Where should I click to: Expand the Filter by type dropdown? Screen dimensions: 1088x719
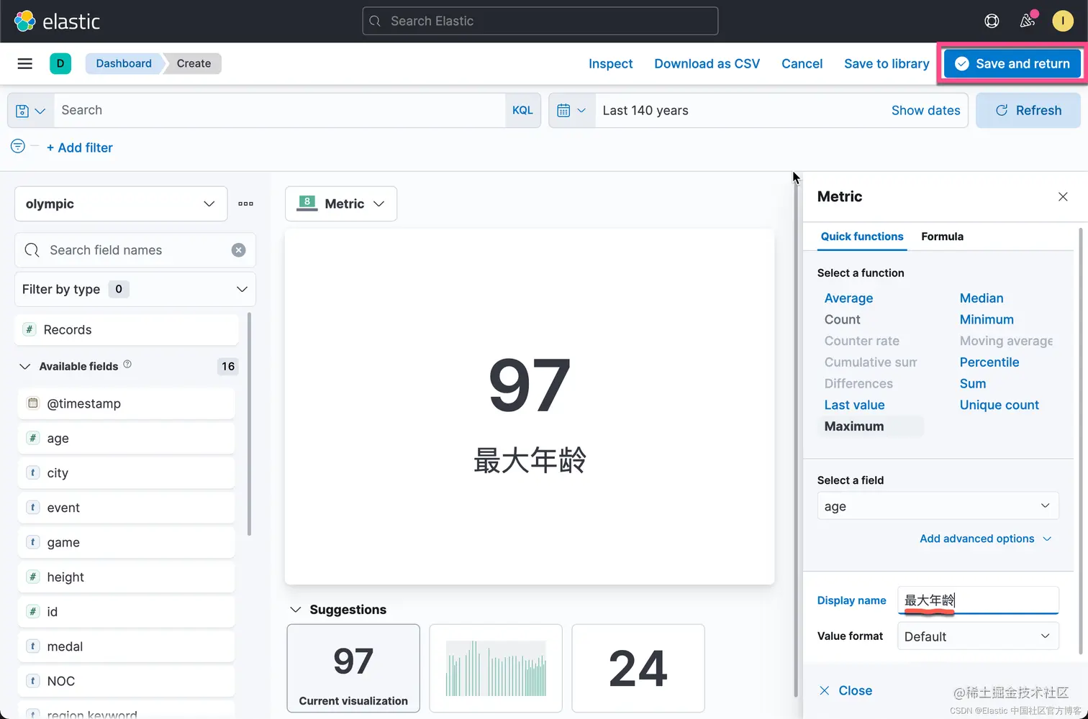tap(135, 289)
